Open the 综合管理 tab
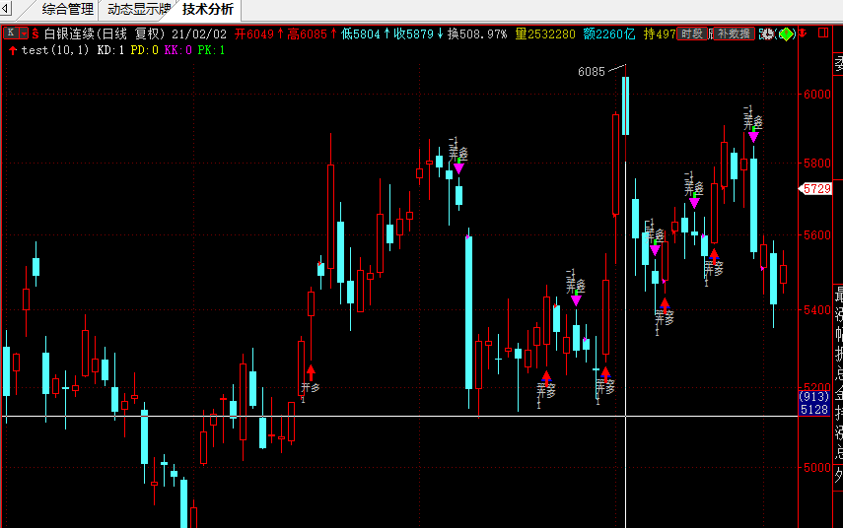This screenshot has width=843, height=528. [68, 9]
